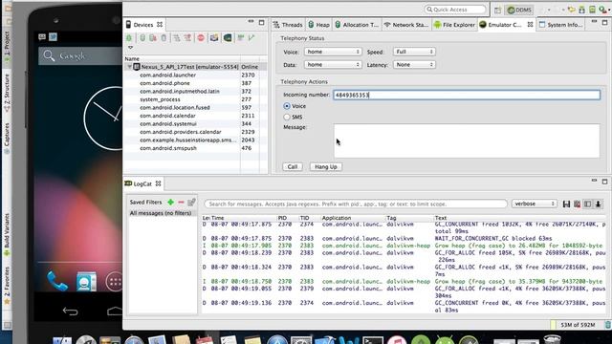Click the edit LogCat filter icon
The width and height of the screenshot is (612, 344).
click(191, 202)
